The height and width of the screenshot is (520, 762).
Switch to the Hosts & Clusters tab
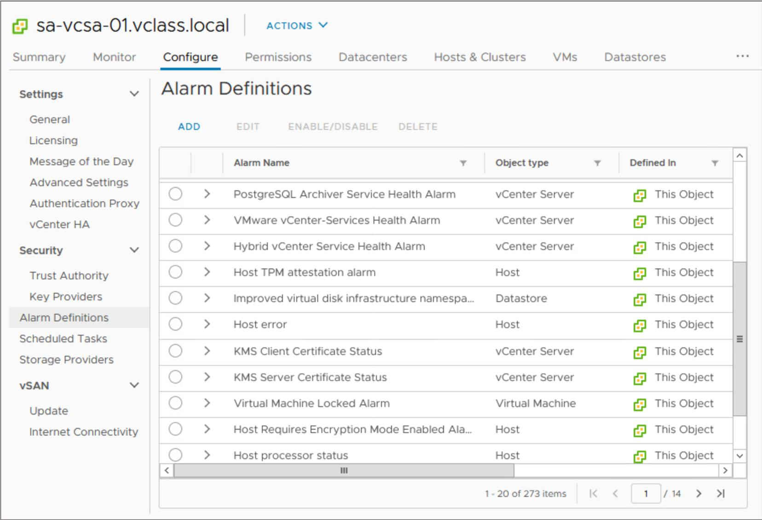[x=480, y=57]
